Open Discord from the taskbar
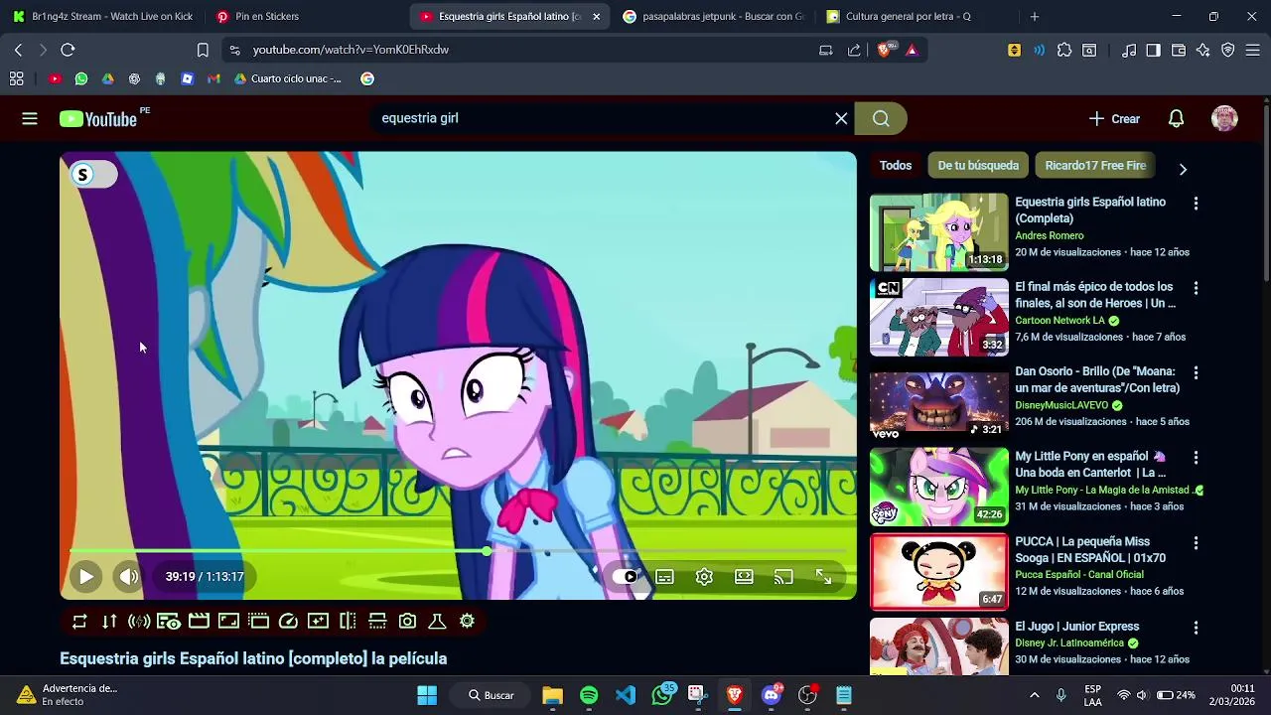The image size is (1271, 715). (772, 695)
